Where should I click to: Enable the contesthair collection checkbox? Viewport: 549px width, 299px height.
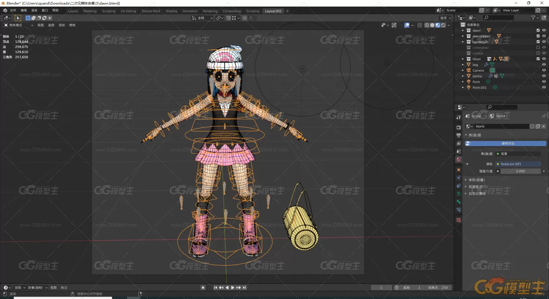coord(538,47)
